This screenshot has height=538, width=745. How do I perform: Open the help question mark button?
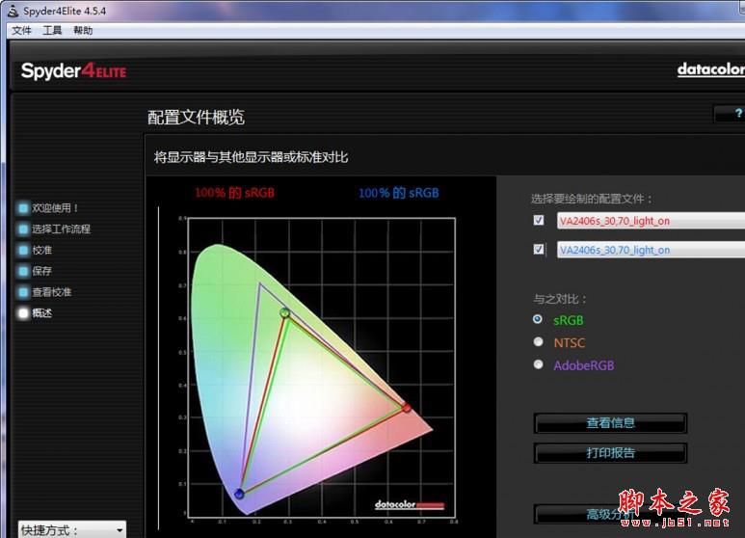coord(732,114)
